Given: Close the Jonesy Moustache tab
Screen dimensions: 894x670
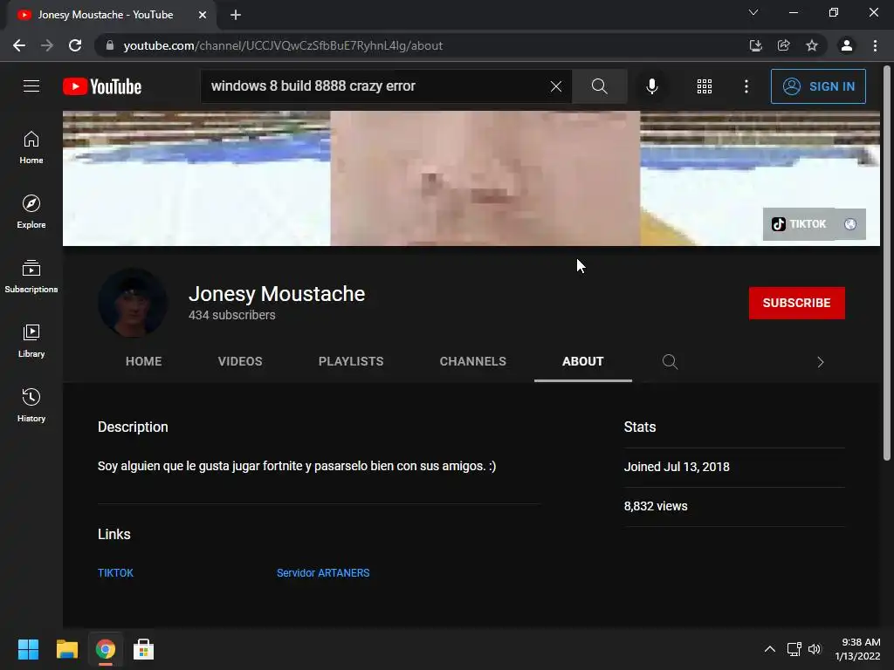Looking at the screenshot, I should 203,15.
